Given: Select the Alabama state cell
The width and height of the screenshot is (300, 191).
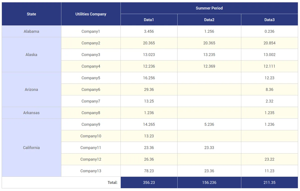Looking at the screenshot, I should tap(31, 31).
